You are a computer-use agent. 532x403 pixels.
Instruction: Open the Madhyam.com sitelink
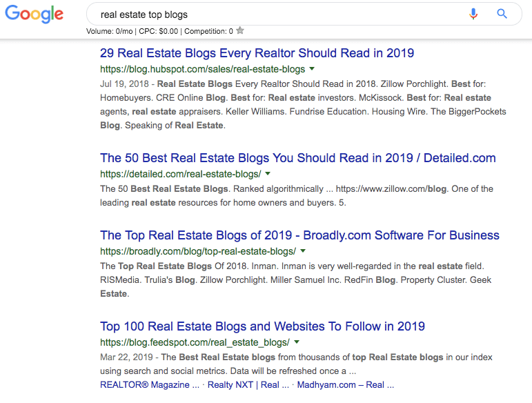click(x=346, y=385)
